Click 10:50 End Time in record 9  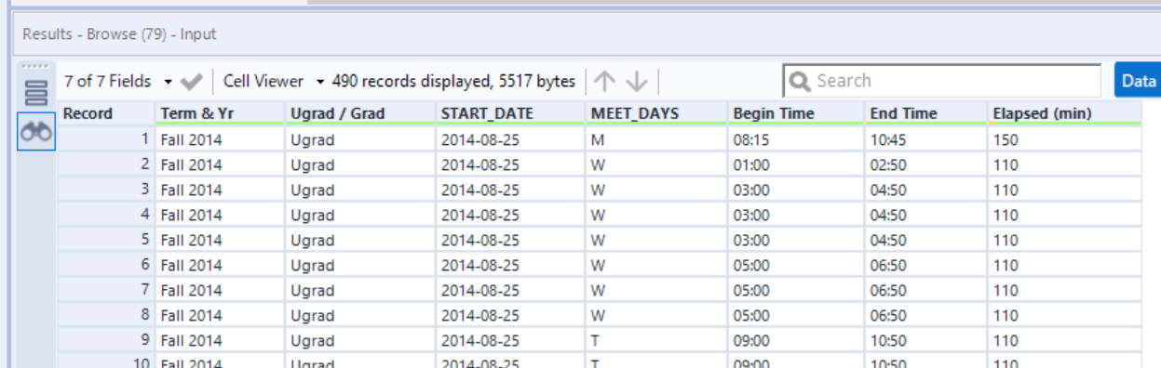pos(926,340)
